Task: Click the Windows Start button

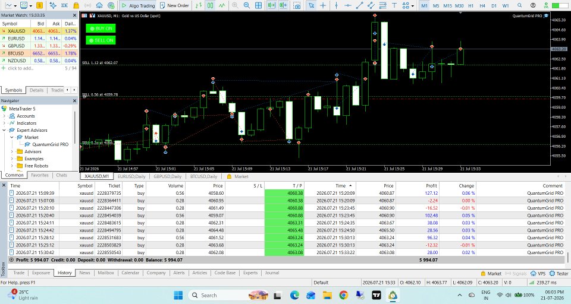Action: point(178,295)
